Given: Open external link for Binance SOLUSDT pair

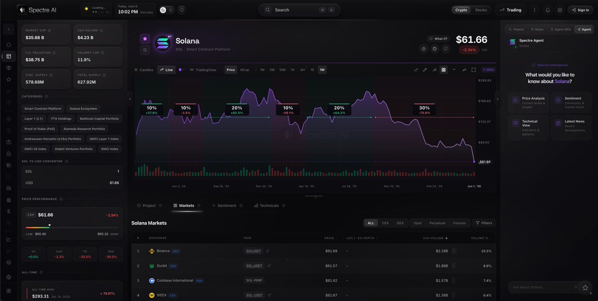Looking at the screenshot, I should [x=268, y=251].
